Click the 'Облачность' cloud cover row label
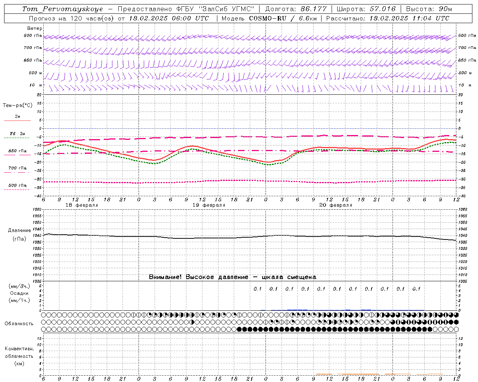Viewport: 478px width, 382px height. (19, 323)
